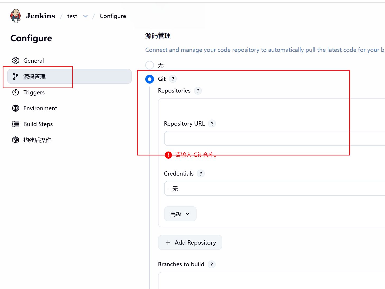Viewport: 385px width, 289px height.
Task: Click the Add Repository button
Action: click(190, 242)
